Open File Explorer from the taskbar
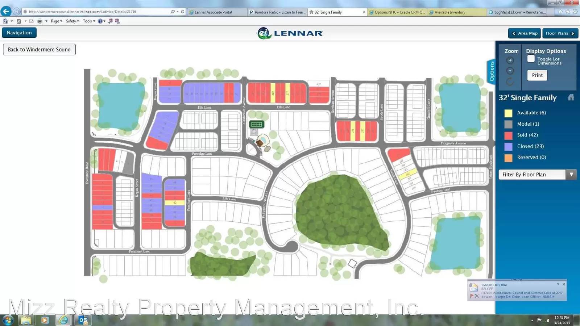The width and height of the screenshot is (580, 326). pyautogui.click(x=26, y=320)
